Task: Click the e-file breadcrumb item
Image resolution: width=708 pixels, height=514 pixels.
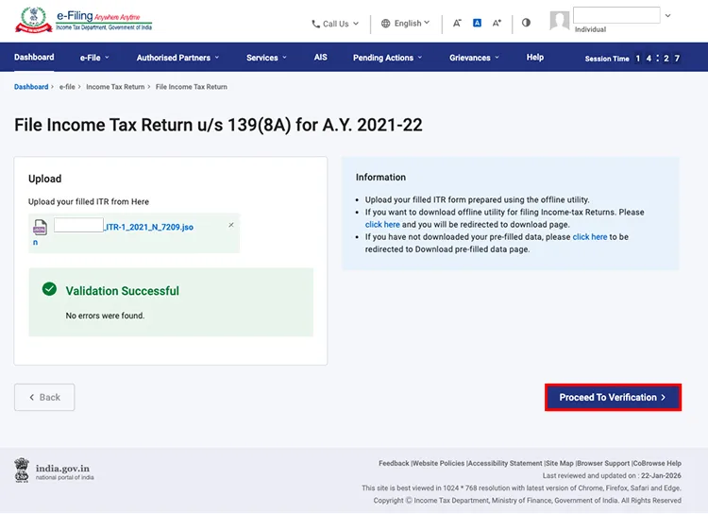Action: (x=67, y=87)
